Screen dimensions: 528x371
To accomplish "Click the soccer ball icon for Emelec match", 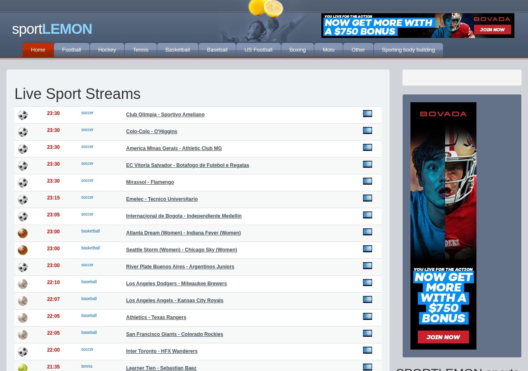I will click(23, 200).
